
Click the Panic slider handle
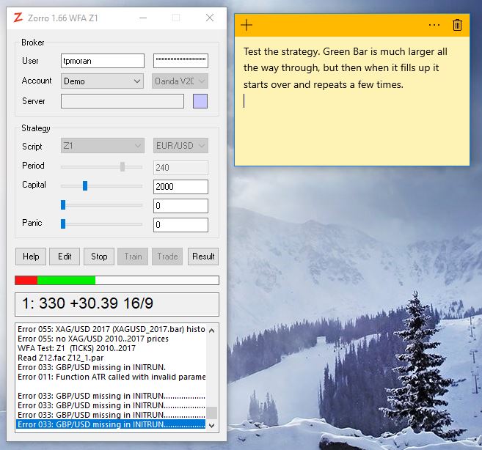point(63,224)
